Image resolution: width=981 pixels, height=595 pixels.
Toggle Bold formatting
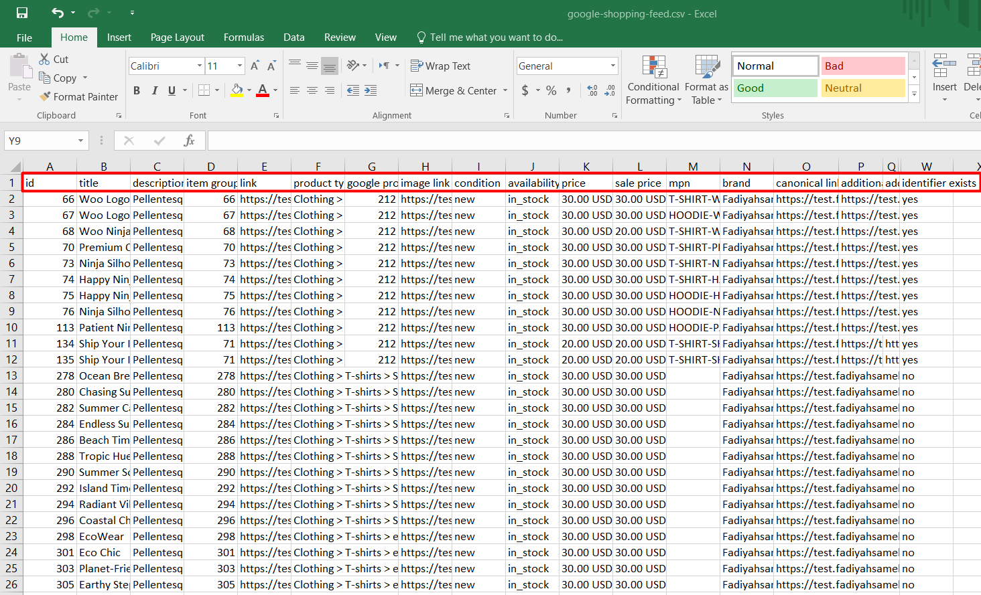coord(137,90)
